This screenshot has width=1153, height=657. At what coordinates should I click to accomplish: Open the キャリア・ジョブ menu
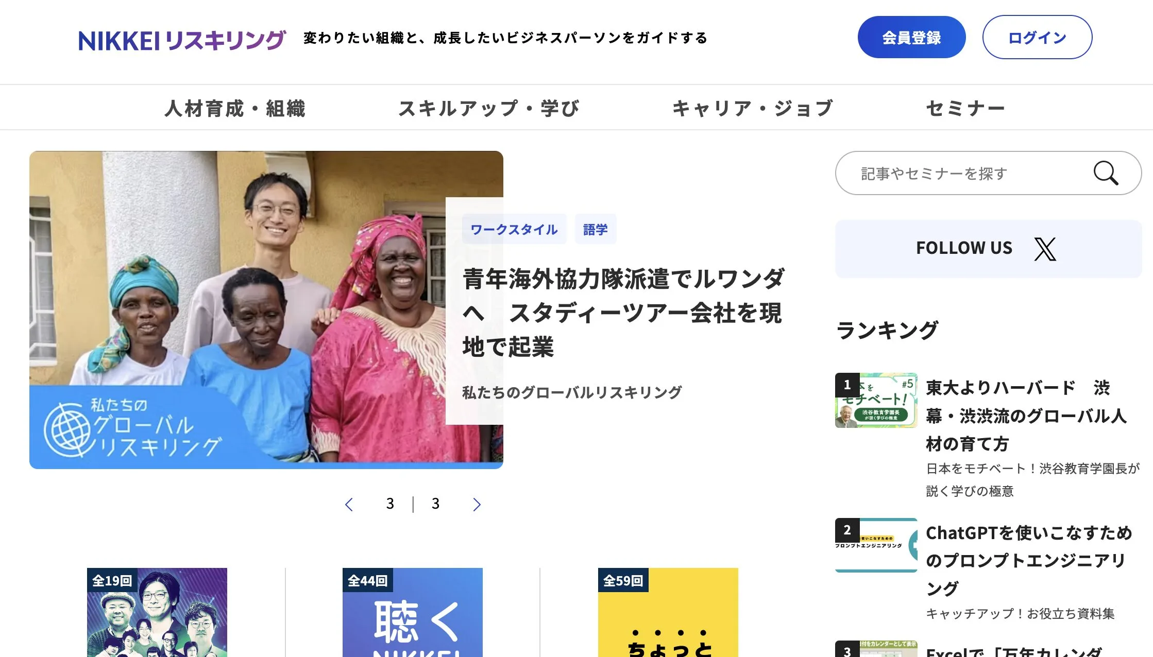(x=752, y=108)
